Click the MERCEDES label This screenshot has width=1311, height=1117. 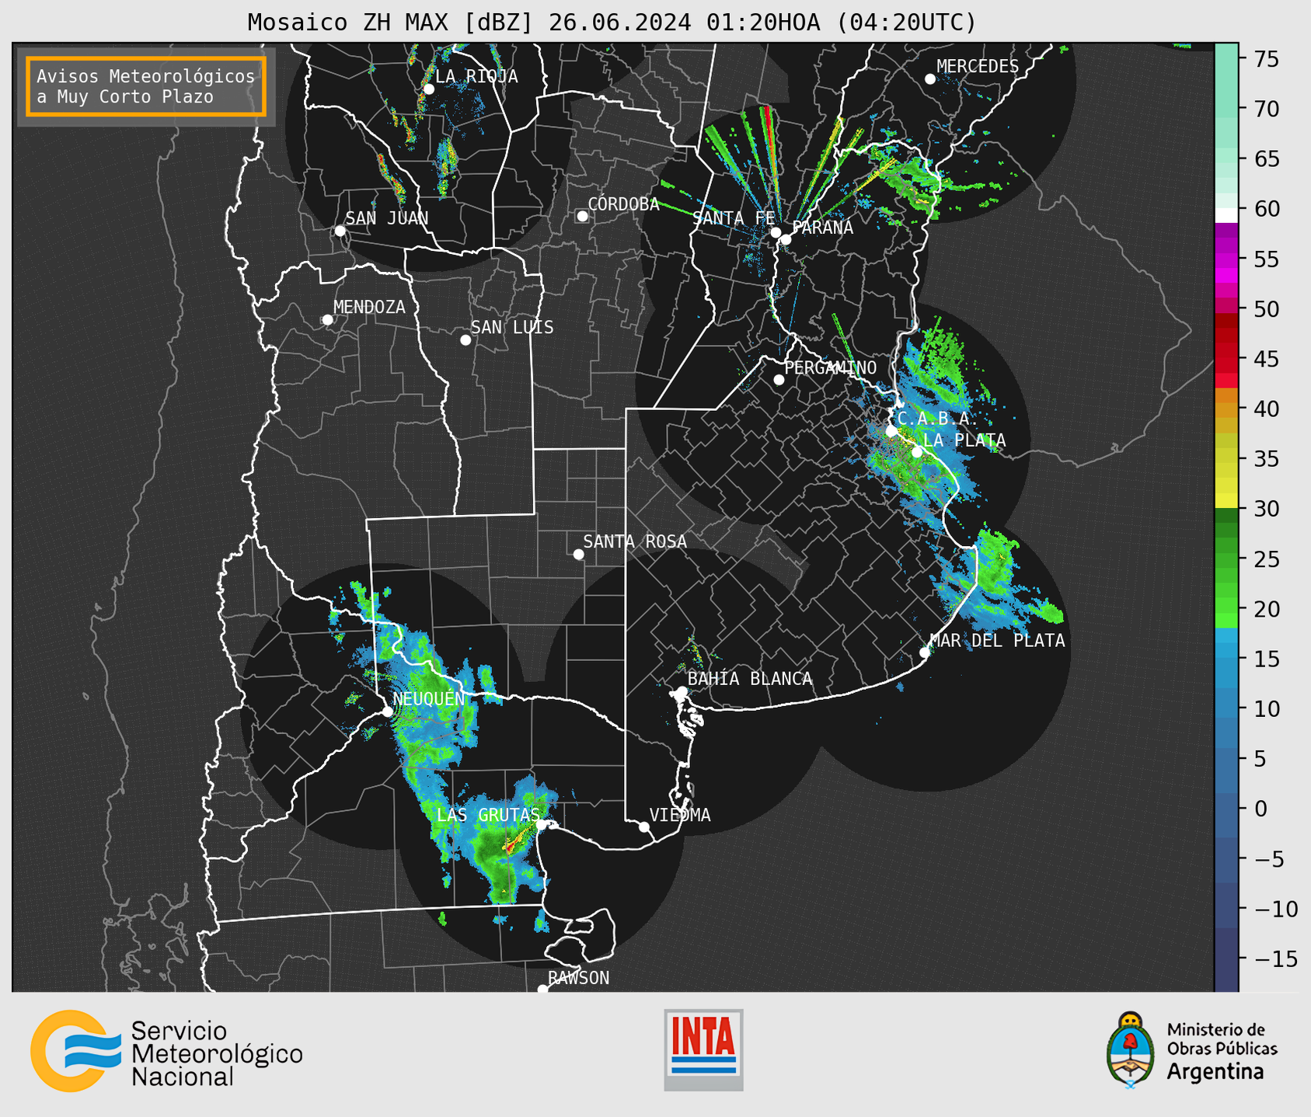click(x=978, y=67)
